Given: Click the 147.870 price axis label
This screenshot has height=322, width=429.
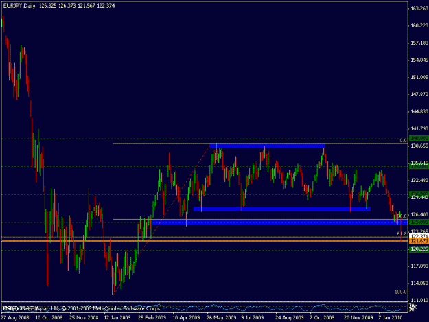Looking at the screenshot, I should [419, 94].
